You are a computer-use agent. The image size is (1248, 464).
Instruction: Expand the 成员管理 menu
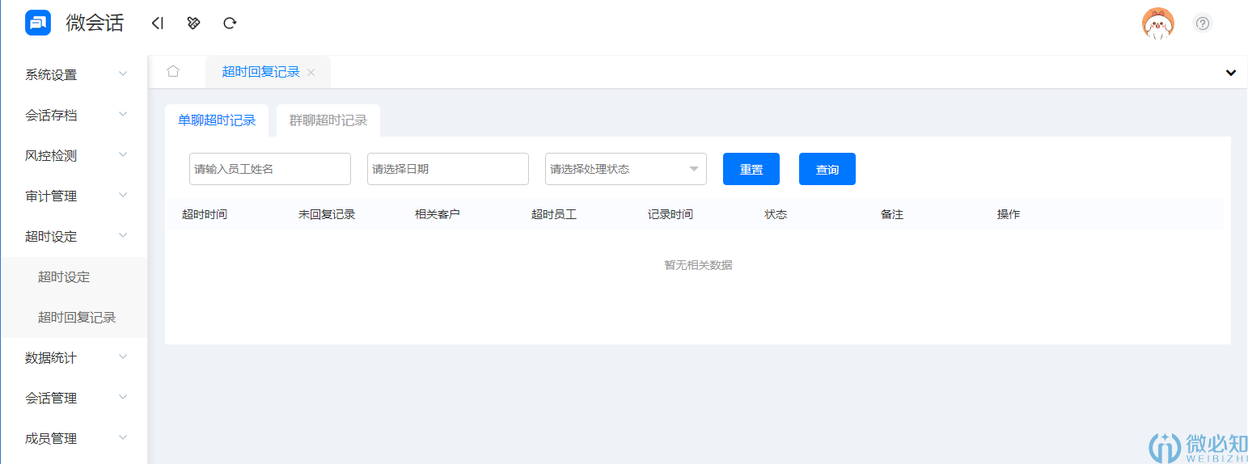point(74,438)
